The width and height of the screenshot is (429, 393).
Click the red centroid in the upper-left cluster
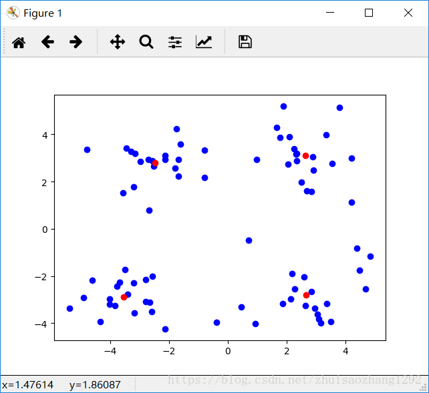(x=155, y=163)
